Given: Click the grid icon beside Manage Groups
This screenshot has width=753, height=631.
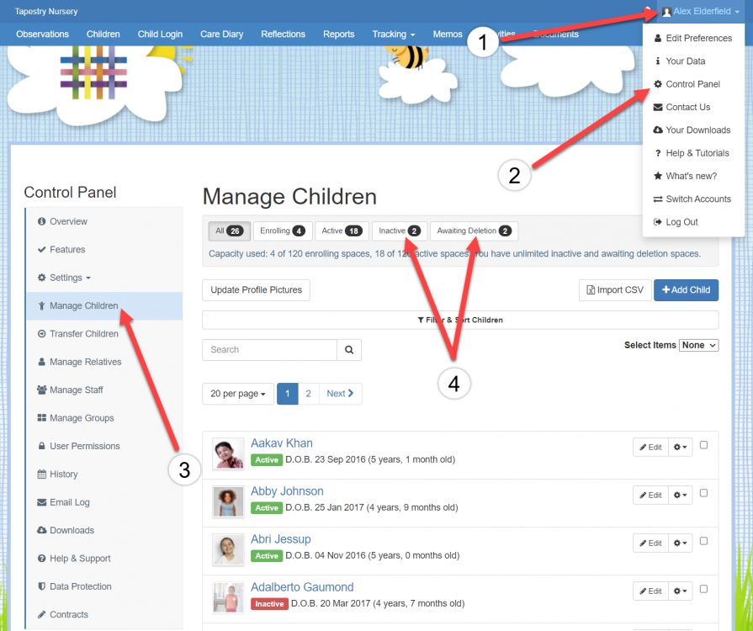Looking at the screenshot, I should pos(42,418).
